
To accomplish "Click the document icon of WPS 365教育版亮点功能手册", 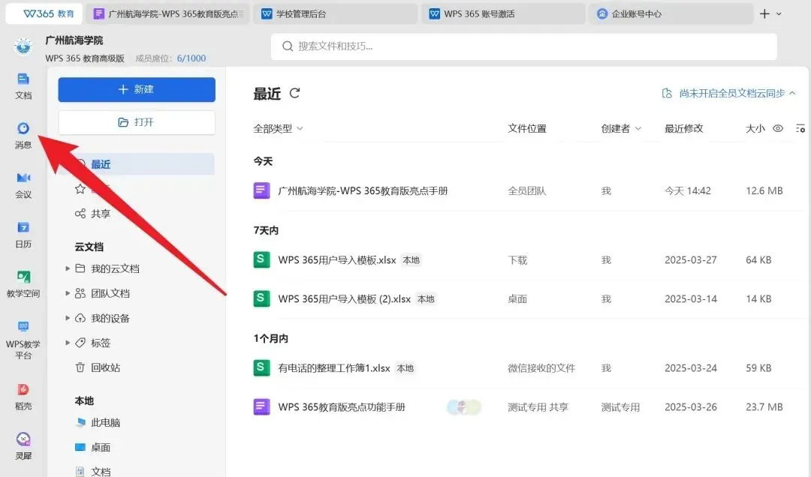I will click(261, 406).
